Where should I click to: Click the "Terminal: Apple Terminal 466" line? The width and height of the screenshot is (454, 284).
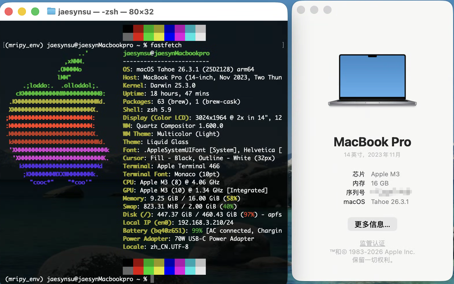[x=171, y=166]
